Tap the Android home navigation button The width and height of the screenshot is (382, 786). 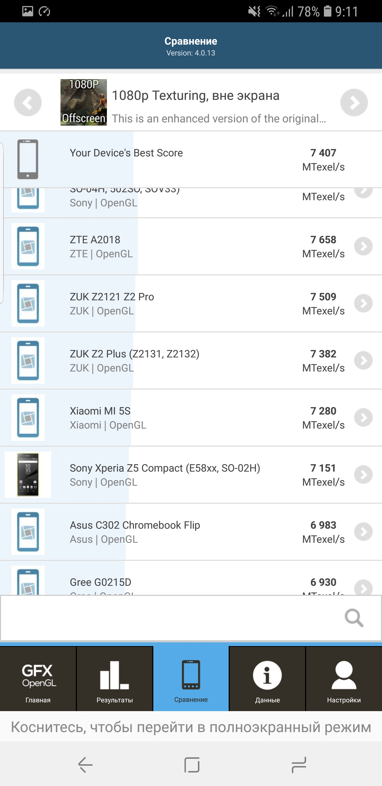(192, 765)
